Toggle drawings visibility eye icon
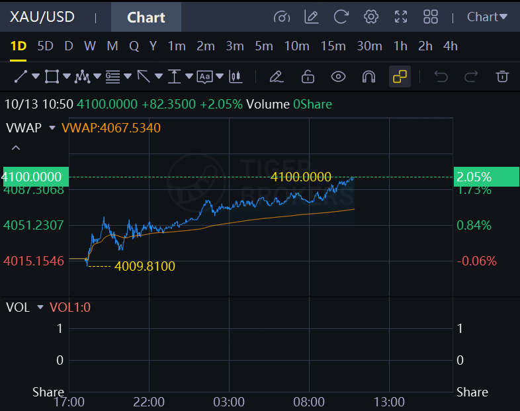520x411 pixels. point(338,77)
